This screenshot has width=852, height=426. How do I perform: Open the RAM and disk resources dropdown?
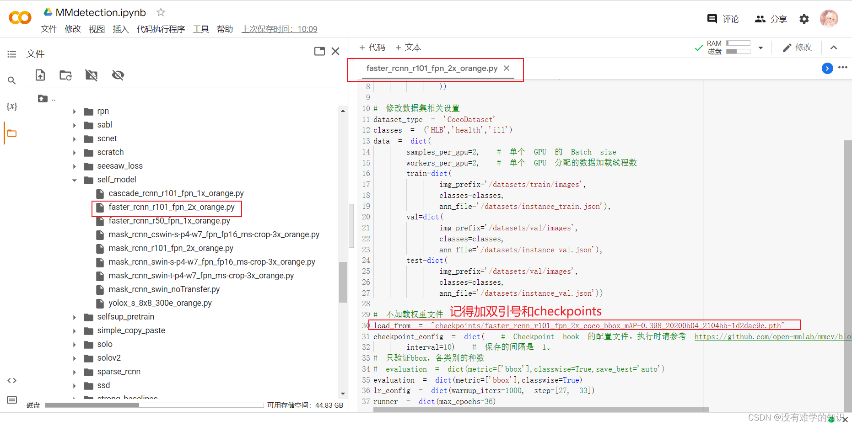(760, 48)
